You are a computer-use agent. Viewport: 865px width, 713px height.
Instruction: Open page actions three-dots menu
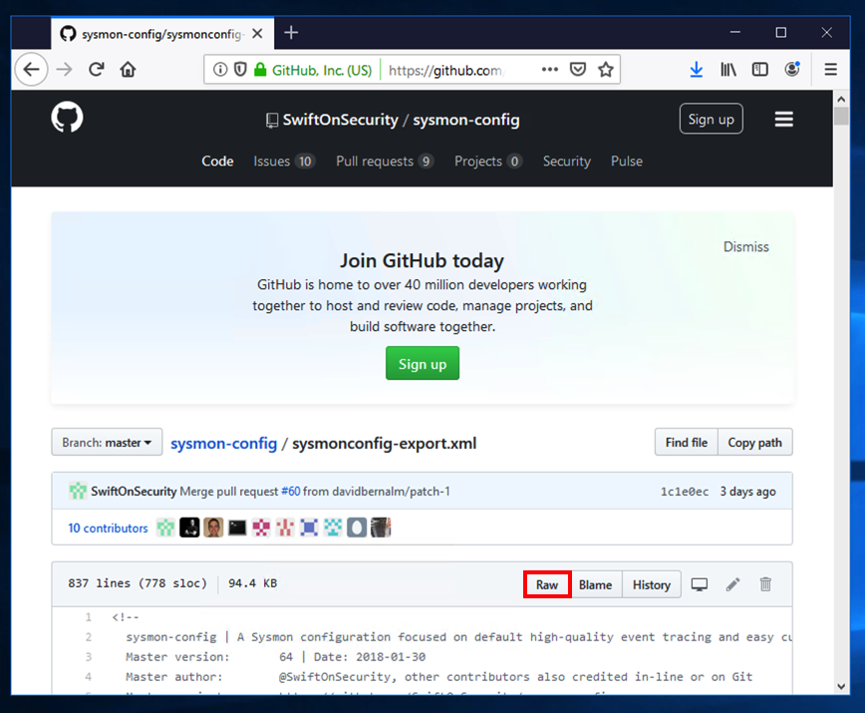pos(549,70)
